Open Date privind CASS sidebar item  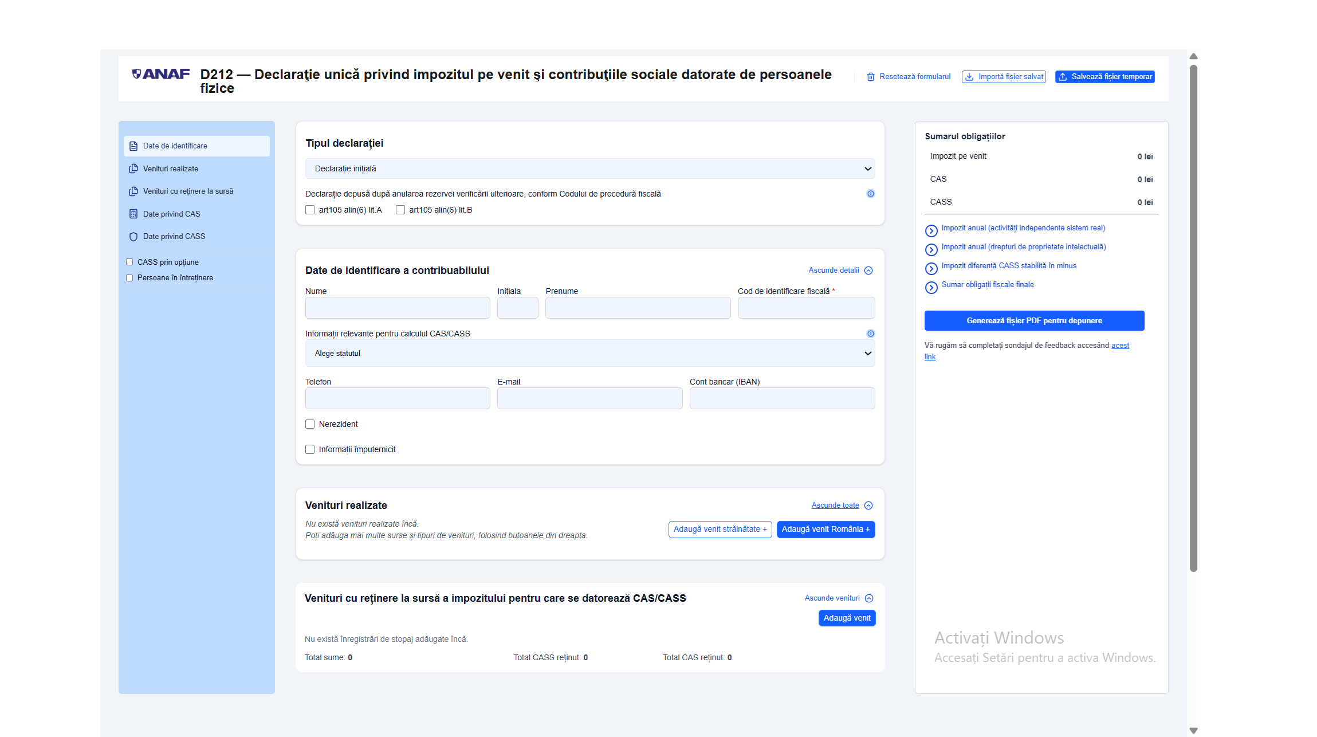(x=174, y=236)
